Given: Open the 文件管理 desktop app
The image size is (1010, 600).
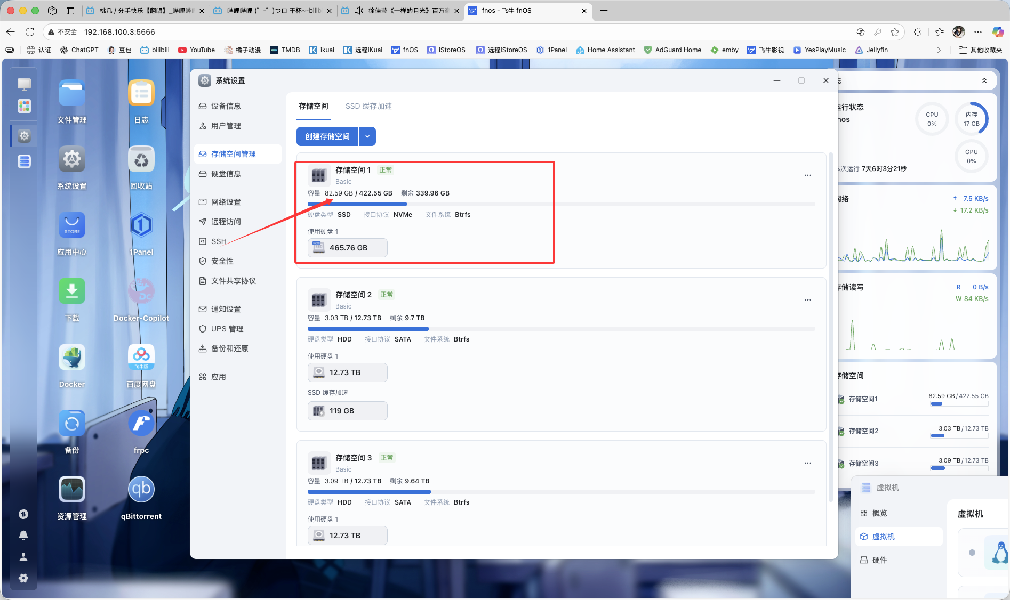Looking at the screenshot, I should pos(72,93).
